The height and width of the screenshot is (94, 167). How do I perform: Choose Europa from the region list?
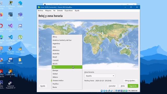(x=67, y=70)
